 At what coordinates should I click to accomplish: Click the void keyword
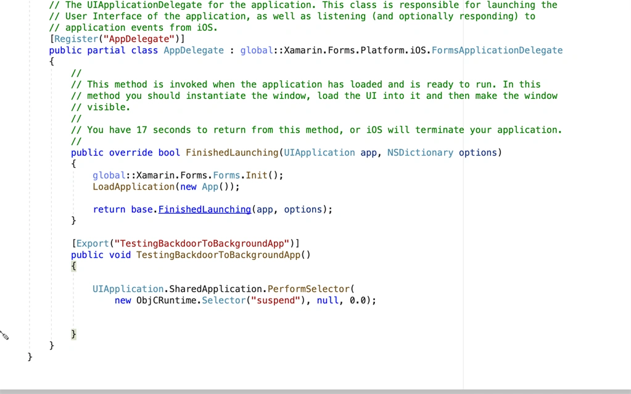pos(120,255)
